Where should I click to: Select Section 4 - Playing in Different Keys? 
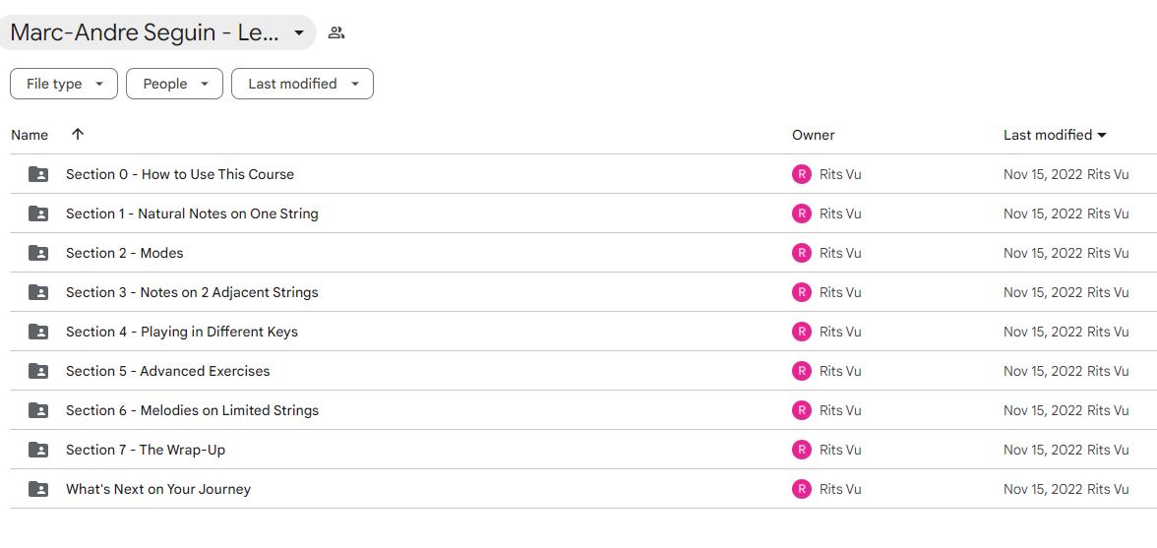181,332
